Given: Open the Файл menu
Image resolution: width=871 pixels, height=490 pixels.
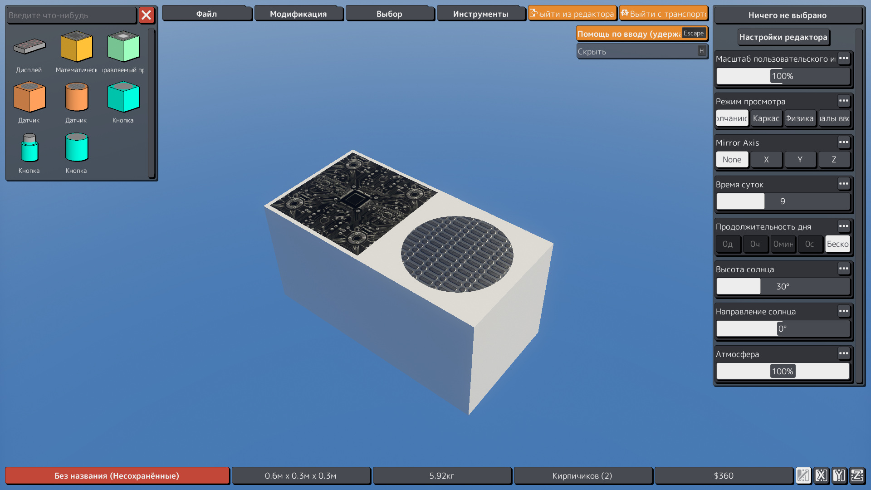Looking at the screenshot, I should pos(206,14).
